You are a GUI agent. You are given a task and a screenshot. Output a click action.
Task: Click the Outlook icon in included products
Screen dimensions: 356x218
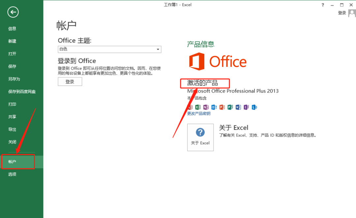pos(214,107)
